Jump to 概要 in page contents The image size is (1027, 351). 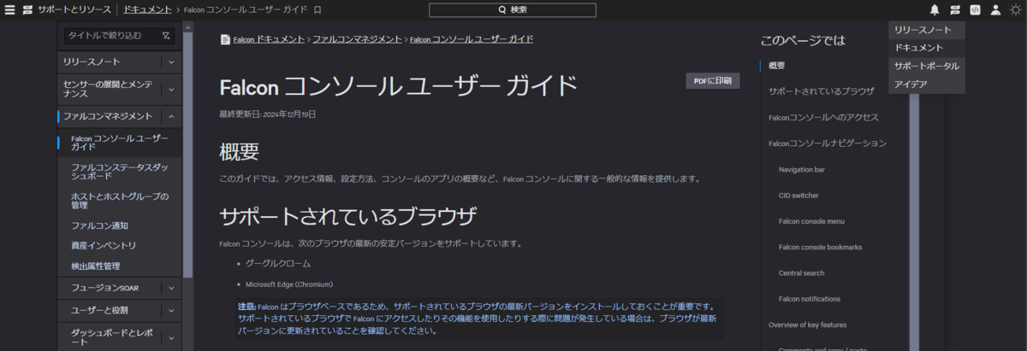click(777, 66)
